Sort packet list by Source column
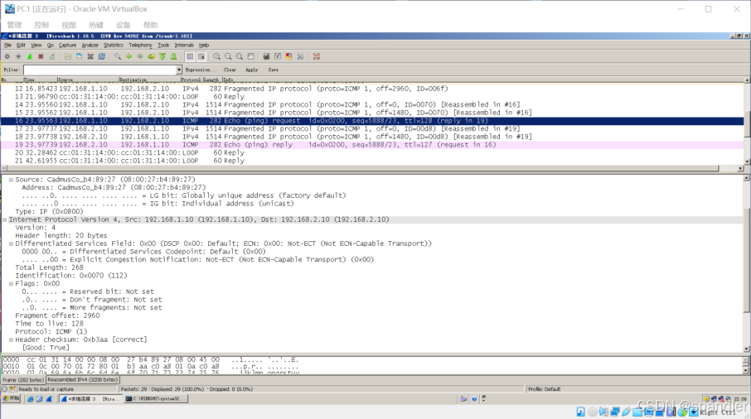Viewport: 751px width, 419px height. point(88,79)
